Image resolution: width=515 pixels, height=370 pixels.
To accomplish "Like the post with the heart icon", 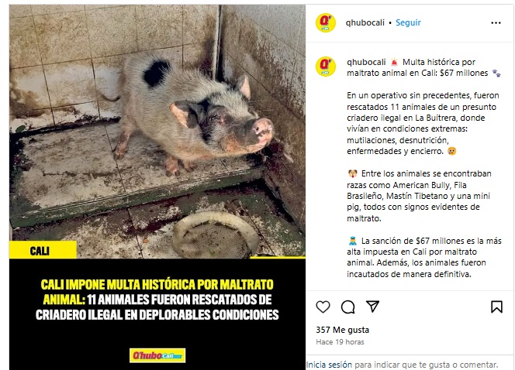I will (x=323, y=307).
